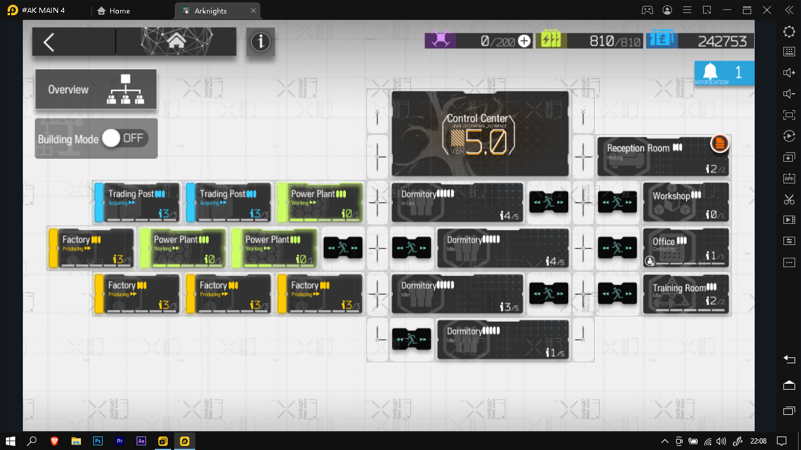Open the Windows Action Center notifications

[782, 441]
